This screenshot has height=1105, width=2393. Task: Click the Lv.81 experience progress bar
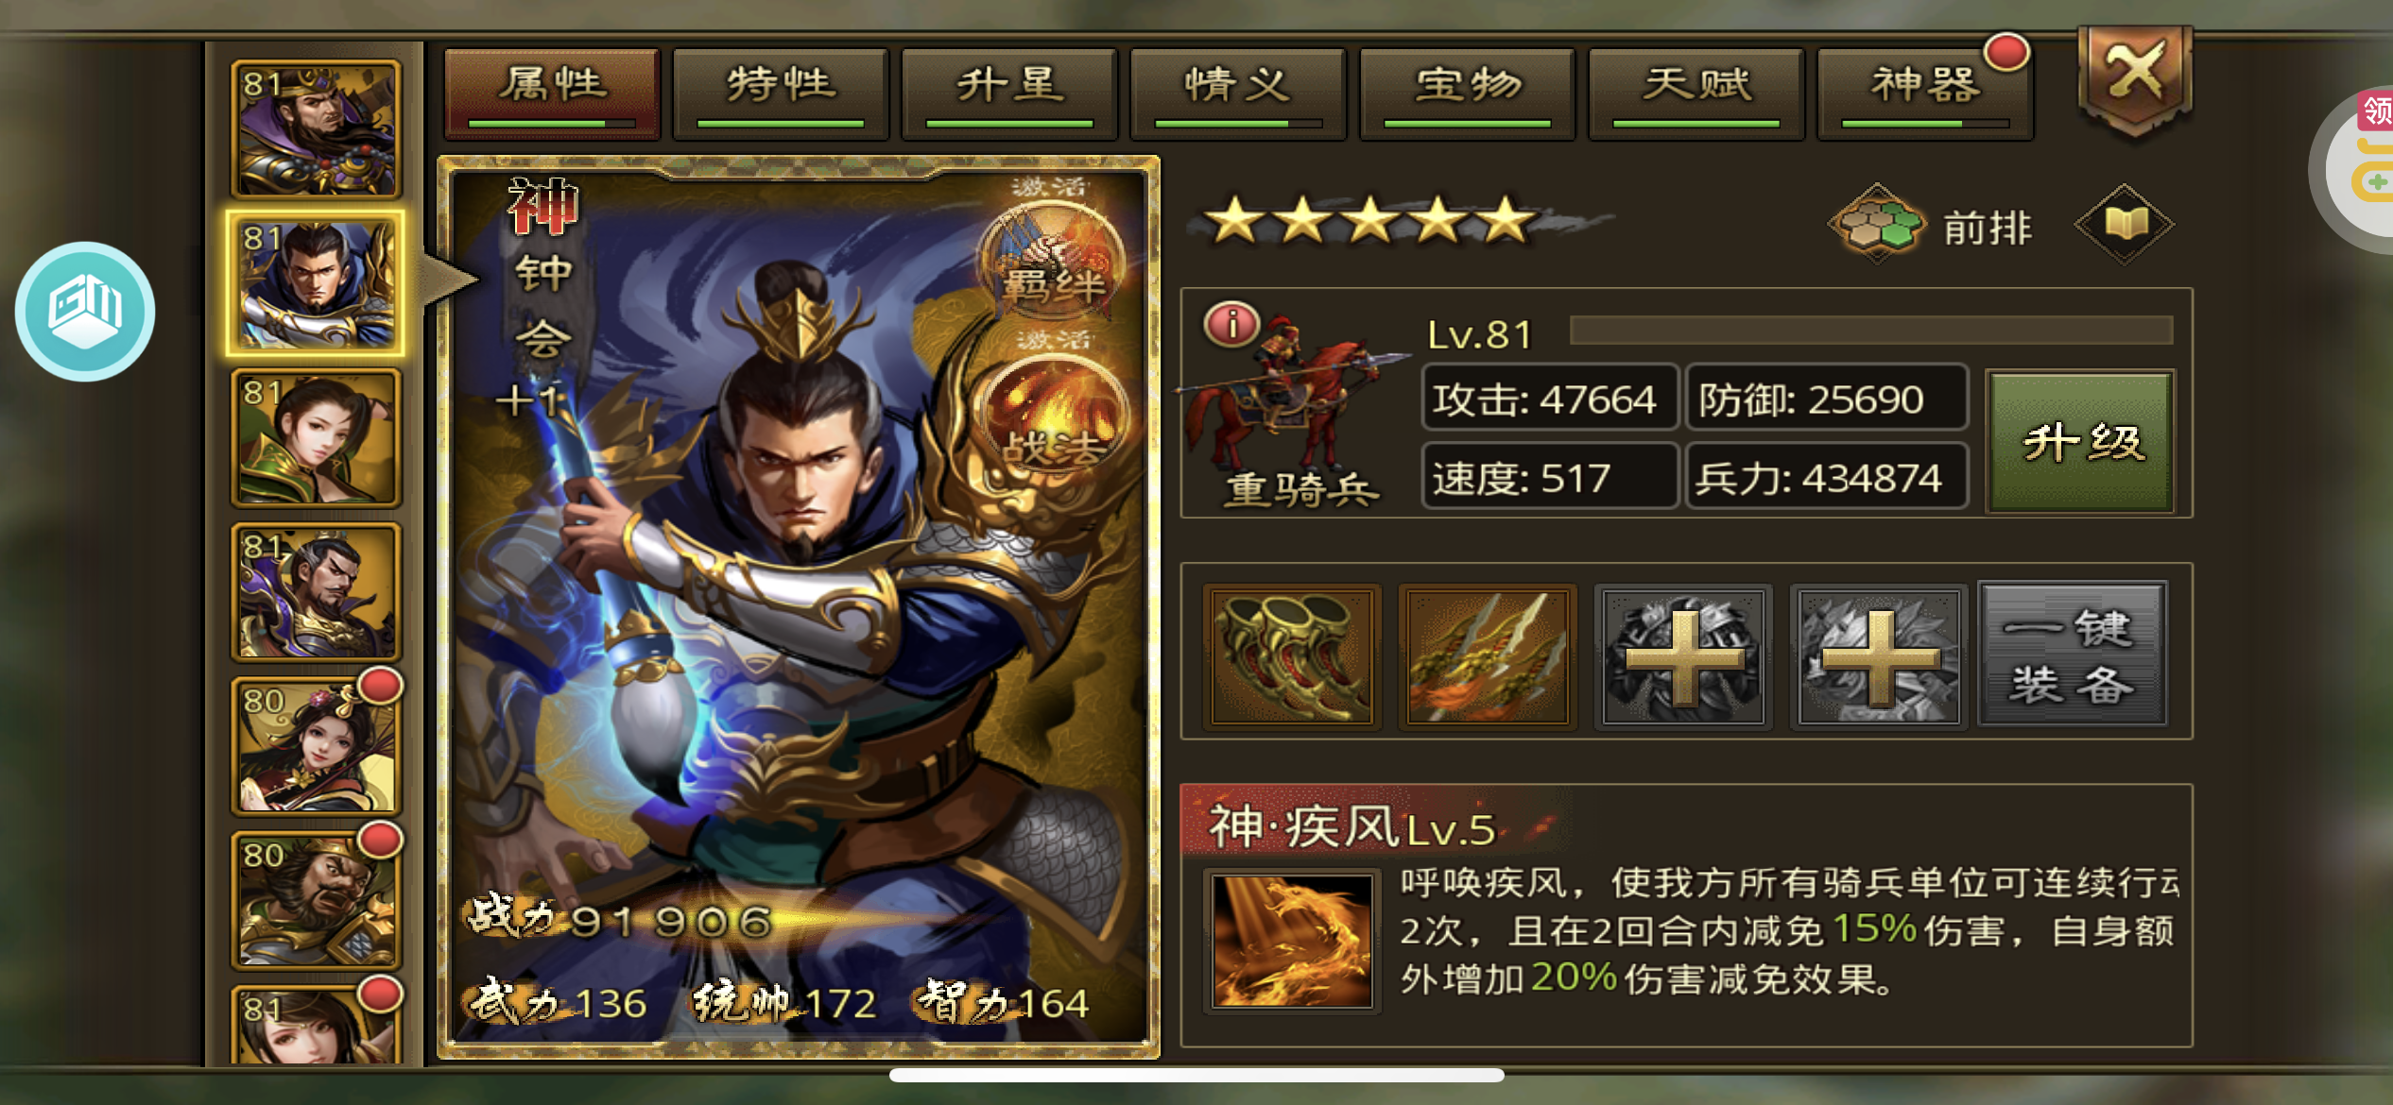tap(1871, 331)
